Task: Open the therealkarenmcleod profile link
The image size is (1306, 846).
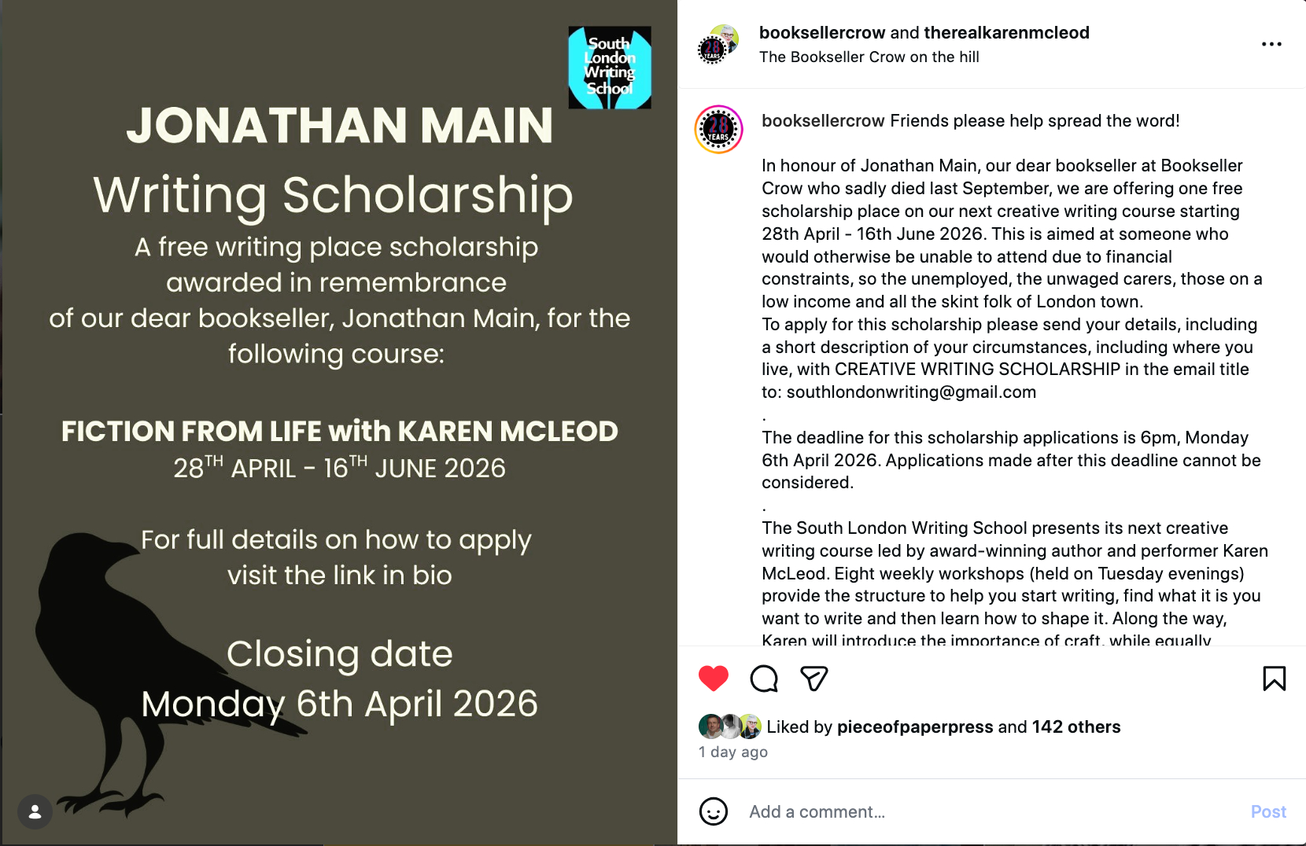Action: coord(1006,32)
